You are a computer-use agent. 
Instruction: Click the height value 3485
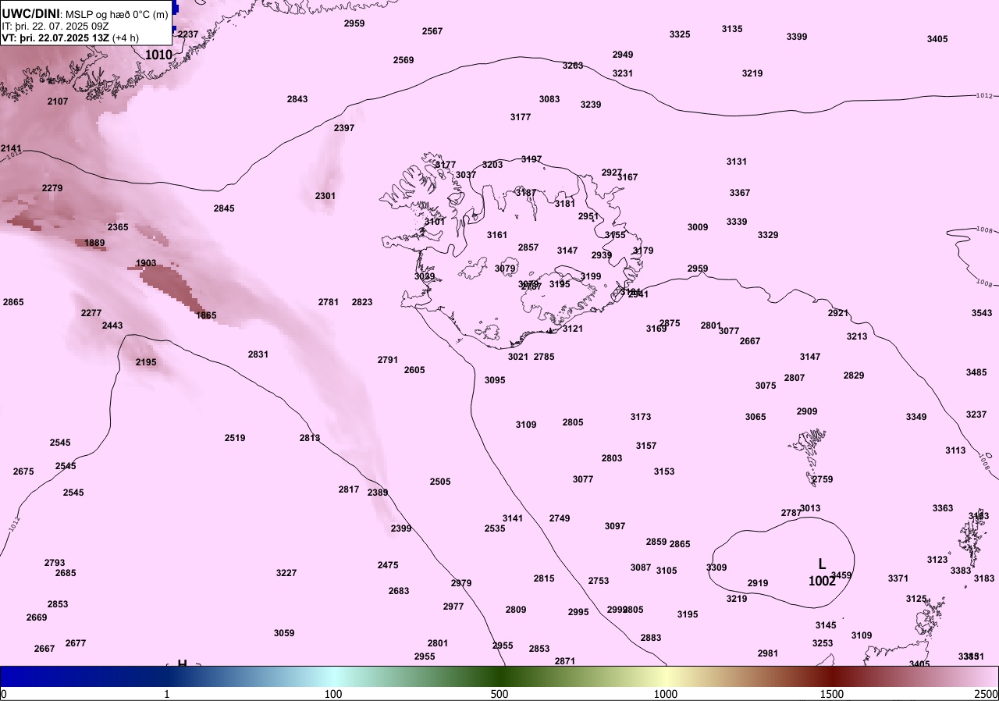[976, 372]
